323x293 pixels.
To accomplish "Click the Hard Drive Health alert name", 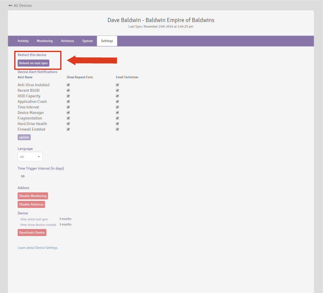I will 32,124.
